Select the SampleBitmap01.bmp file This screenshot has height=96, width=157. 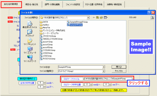tap(77, 22)
